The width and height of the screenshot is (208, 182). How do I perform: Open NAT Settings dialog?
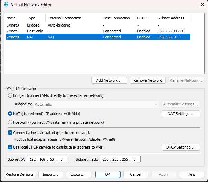pos(180,114)
